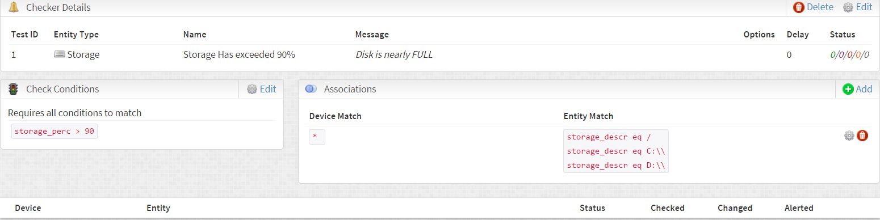Image resolution: width=880 pixels, height=220 pixels.
Task: Click the traffic light Check Conditions icon
Action: point(14,89)
